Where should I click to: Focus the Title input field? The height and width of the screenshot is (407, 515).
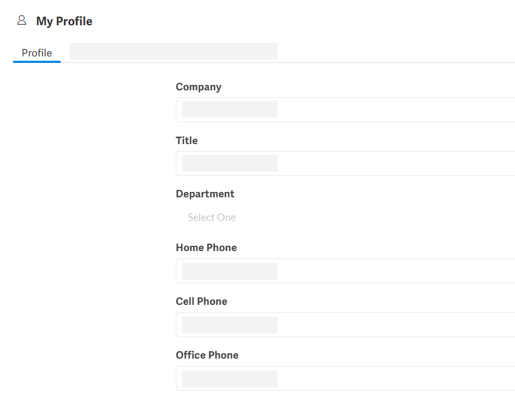tap(345, 163)
